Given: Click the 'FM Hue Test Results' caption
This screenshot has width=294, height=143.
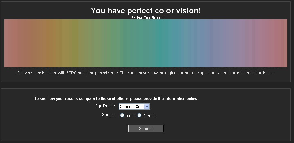Looking at the screenshot, I should click(147, 18).
